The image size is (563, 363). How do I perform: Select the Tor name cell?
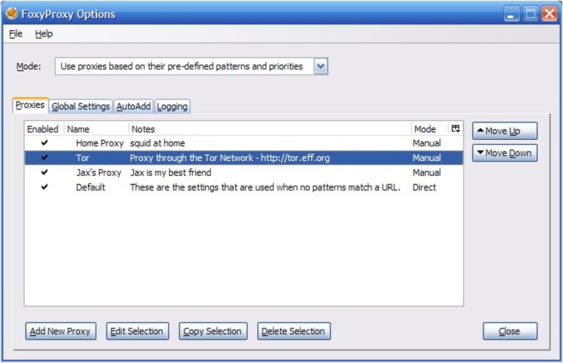click(83, 158)
